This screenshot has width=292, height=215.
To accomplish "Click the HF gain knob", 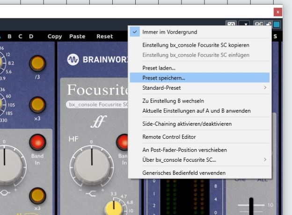I will 92,165.
